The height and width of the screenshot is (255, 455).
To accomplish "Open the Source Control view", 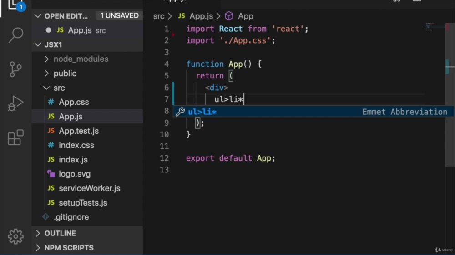I will pyautogui.click(x=15, y=69).
